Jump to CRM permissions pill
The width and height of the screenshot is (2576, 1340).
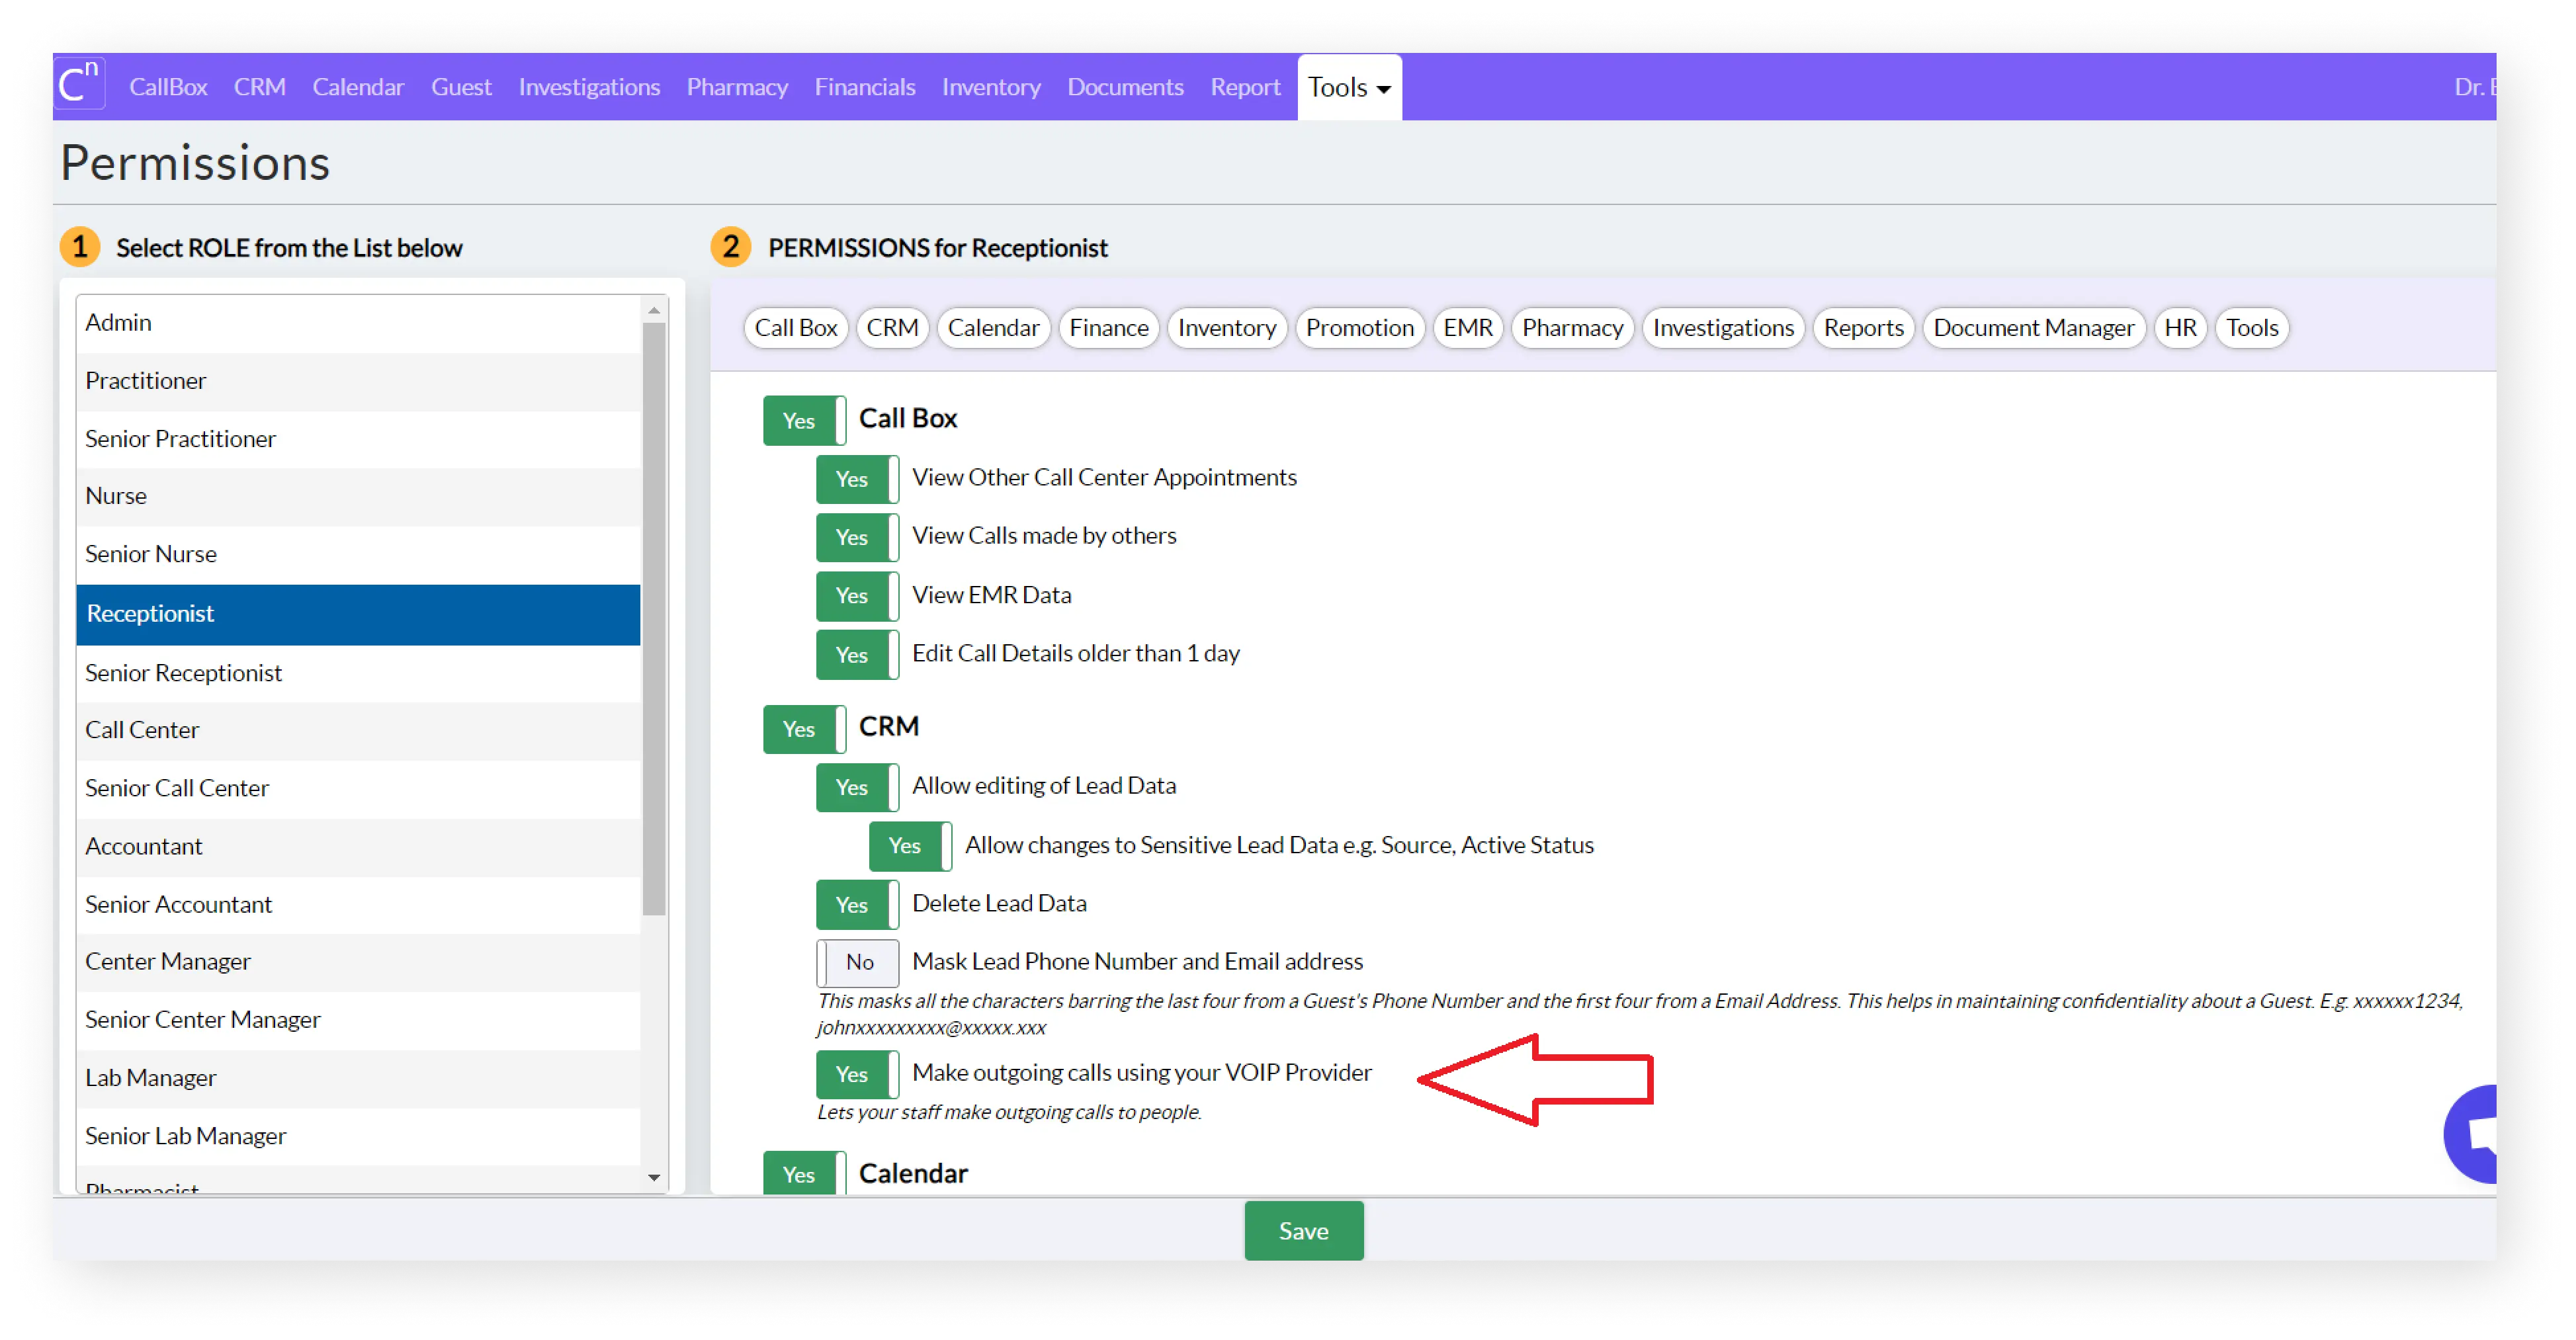point(892,328)
